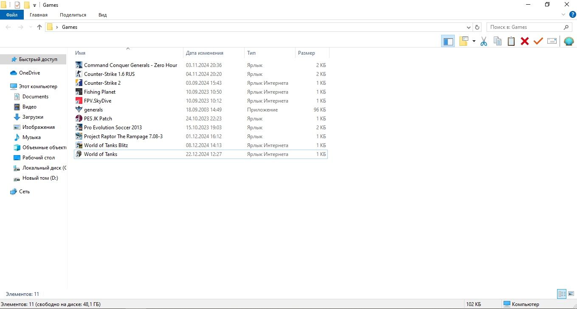
Task: Click the Приложение type cell
Action: coord(262,110)
